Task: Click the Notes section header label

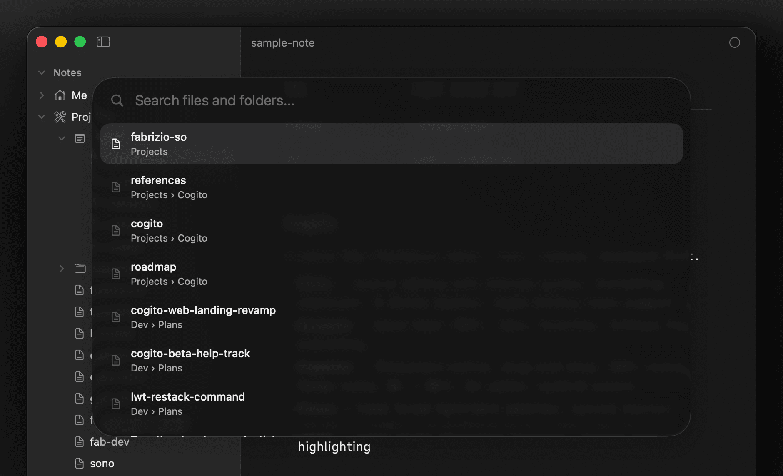Action: [x=67, y=73]
